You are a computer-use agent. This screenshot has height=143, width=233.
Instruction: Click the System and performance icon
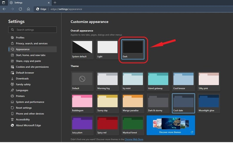pyautogui.click(x=12, y=102)
